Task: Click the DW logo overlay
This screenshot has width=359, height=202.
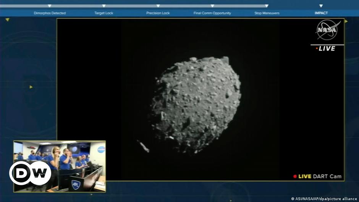Action: pyautogui.click(x=30, y=173)
